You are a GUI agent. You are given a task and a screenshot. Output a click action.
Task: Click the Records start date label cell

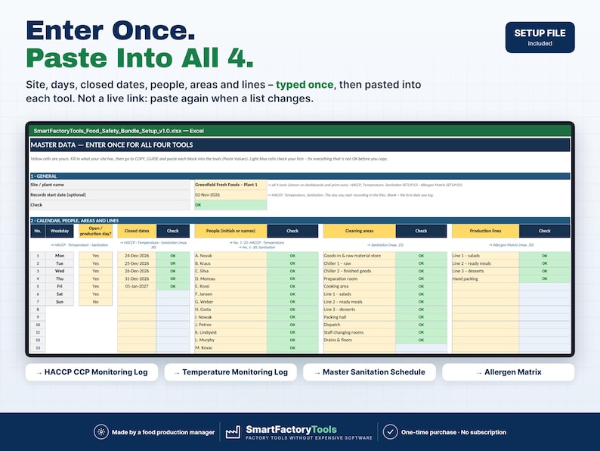tap(110, 194)
